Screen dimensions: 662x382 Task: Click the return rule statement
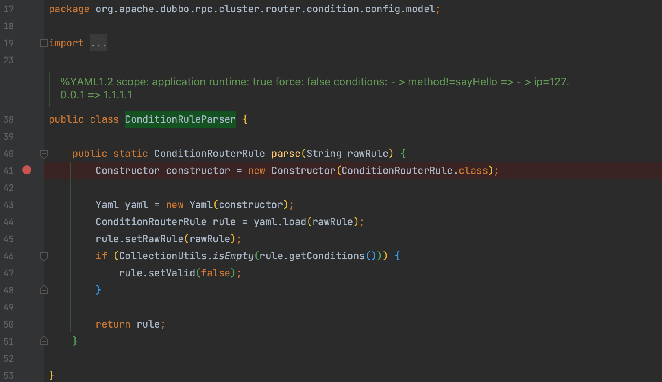[131, 324]
